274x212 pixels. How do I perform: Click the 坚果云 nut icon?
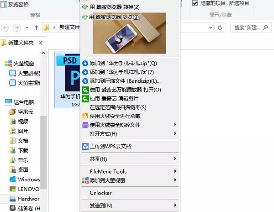point(13,112)
